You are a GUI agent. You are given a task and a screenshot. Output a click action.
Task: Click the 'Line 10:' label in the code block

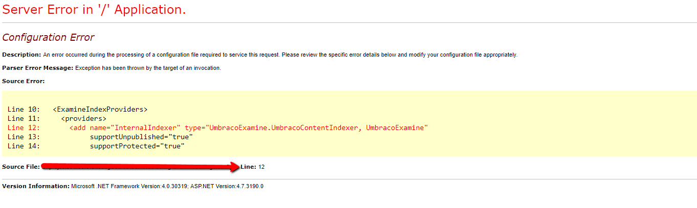(x=24, y=110)
